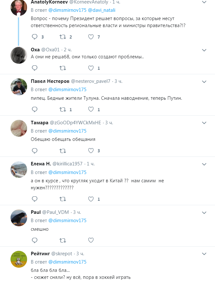Open Елена Н.'s avatar picture
The width and height of the screenshot is (215, 283).
(19, 170)
